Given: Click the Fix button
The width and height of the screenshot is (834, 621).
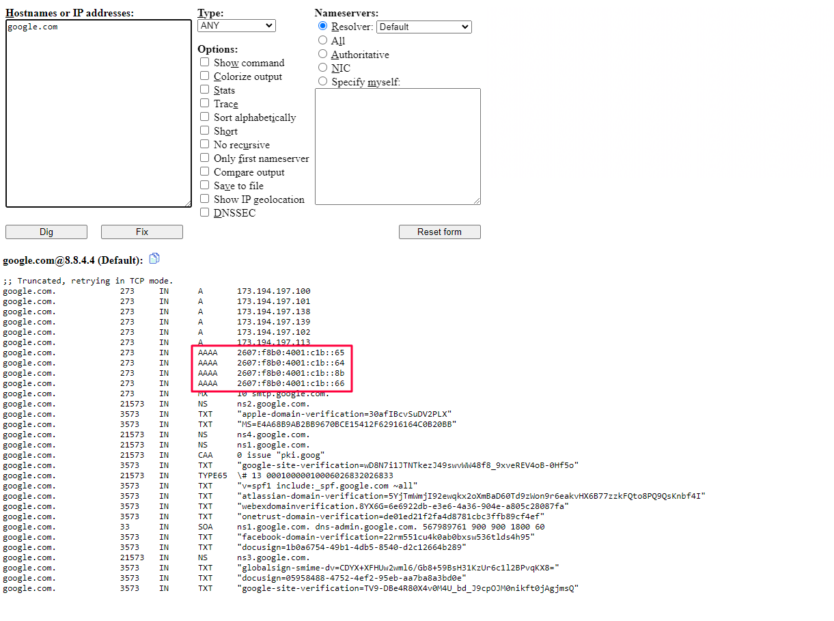Looking at the screenshot, I should (142, 232).
